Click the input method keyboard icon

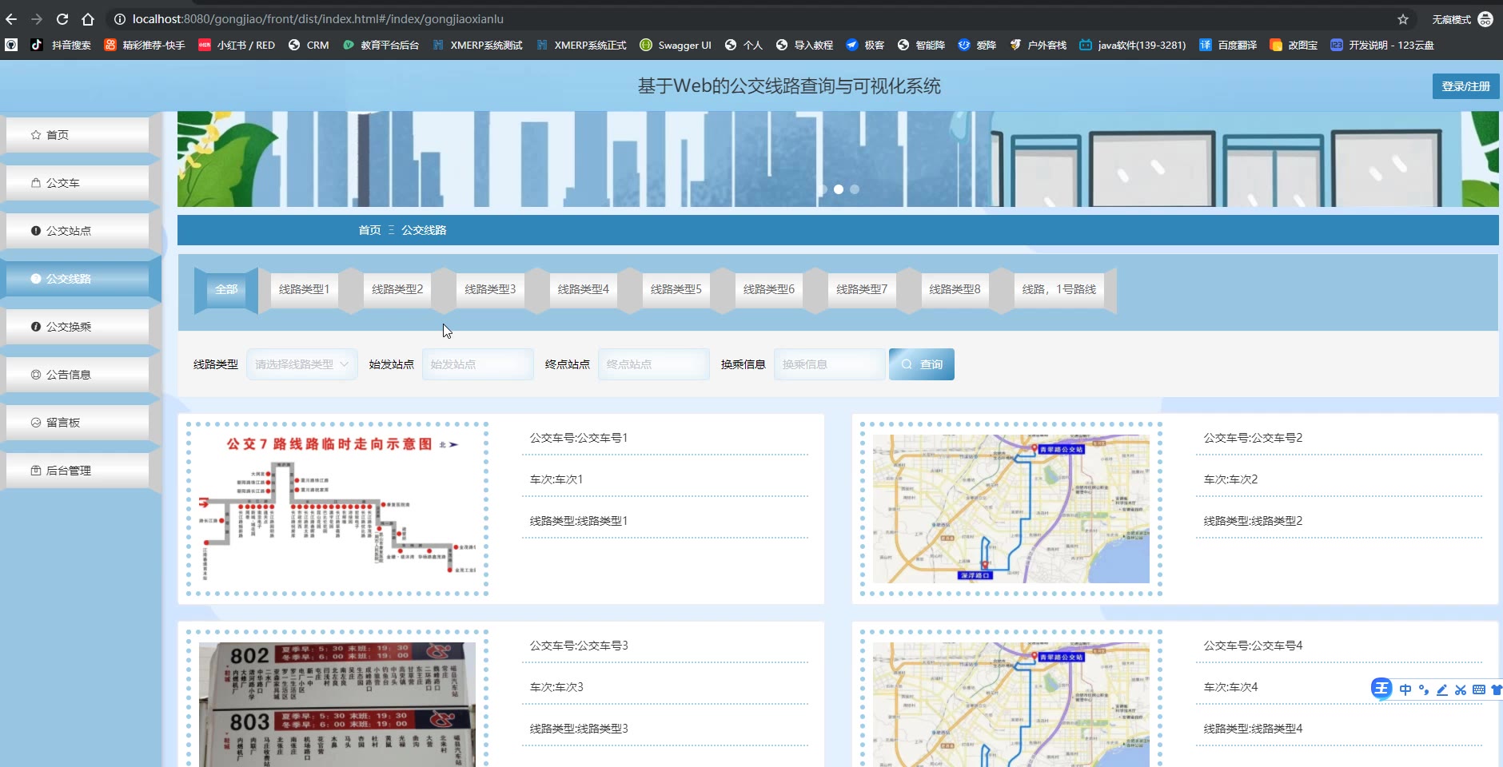1479,690
